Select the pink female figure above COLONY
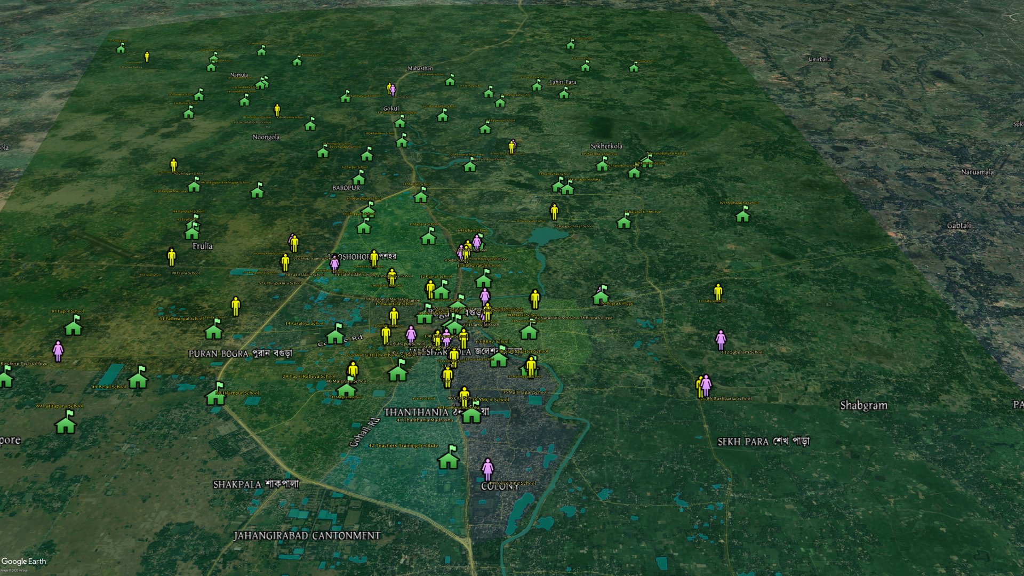Viewport: 1024px width, 576px height. click(x=487, y=469)
